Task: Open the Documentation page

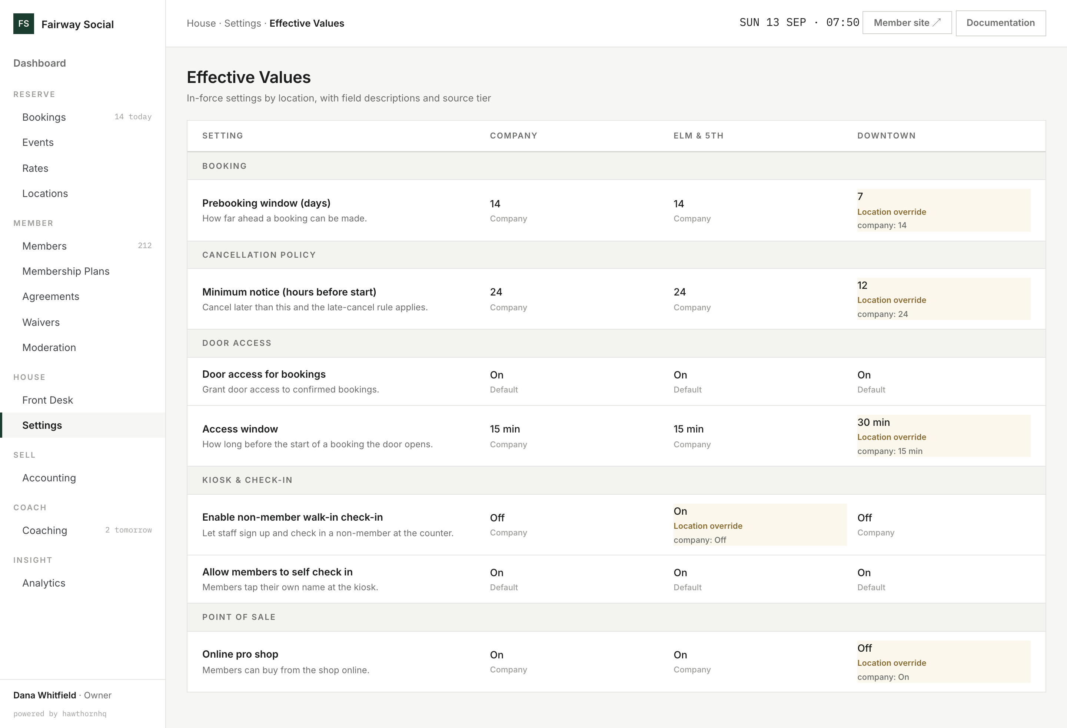Action: point(1000,23)
